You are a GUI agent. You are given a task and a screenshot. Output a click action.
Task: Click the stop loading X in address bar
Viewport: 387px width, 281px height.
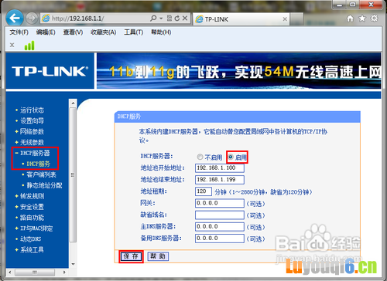pos(185,18)
